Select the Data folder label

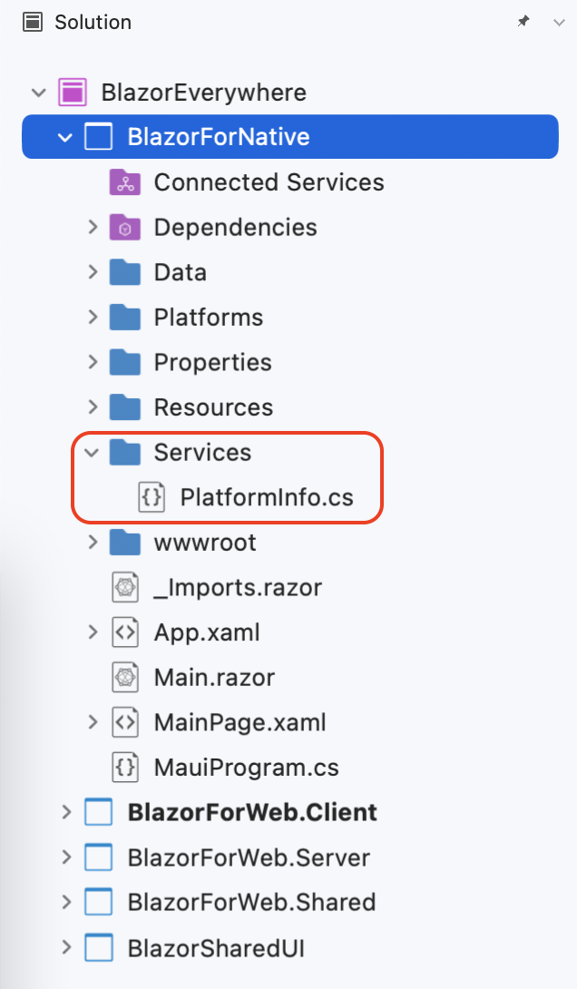click(181, 272)
